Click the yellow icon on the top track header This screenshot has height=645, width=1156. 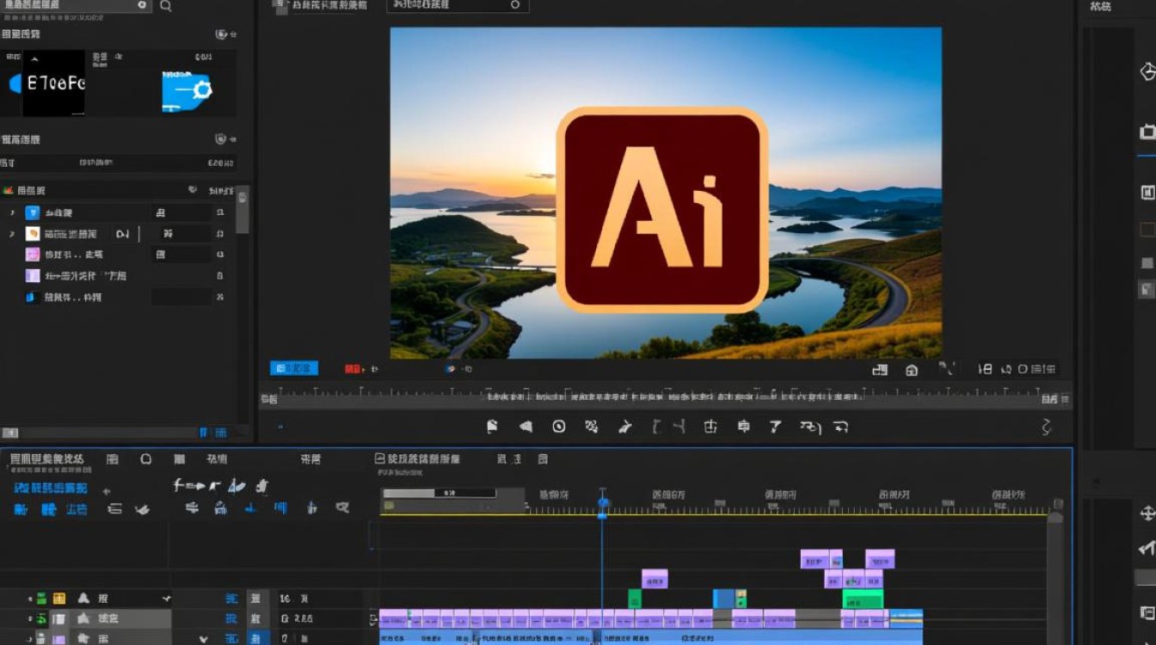(58, 599)
